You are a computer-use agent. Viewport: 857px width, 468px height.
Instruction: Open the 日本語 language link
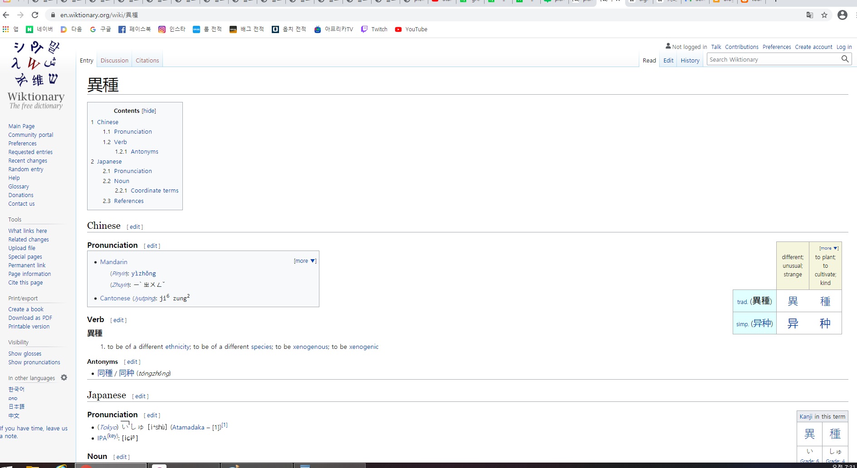pyautogui.click(x=16, y=407)
